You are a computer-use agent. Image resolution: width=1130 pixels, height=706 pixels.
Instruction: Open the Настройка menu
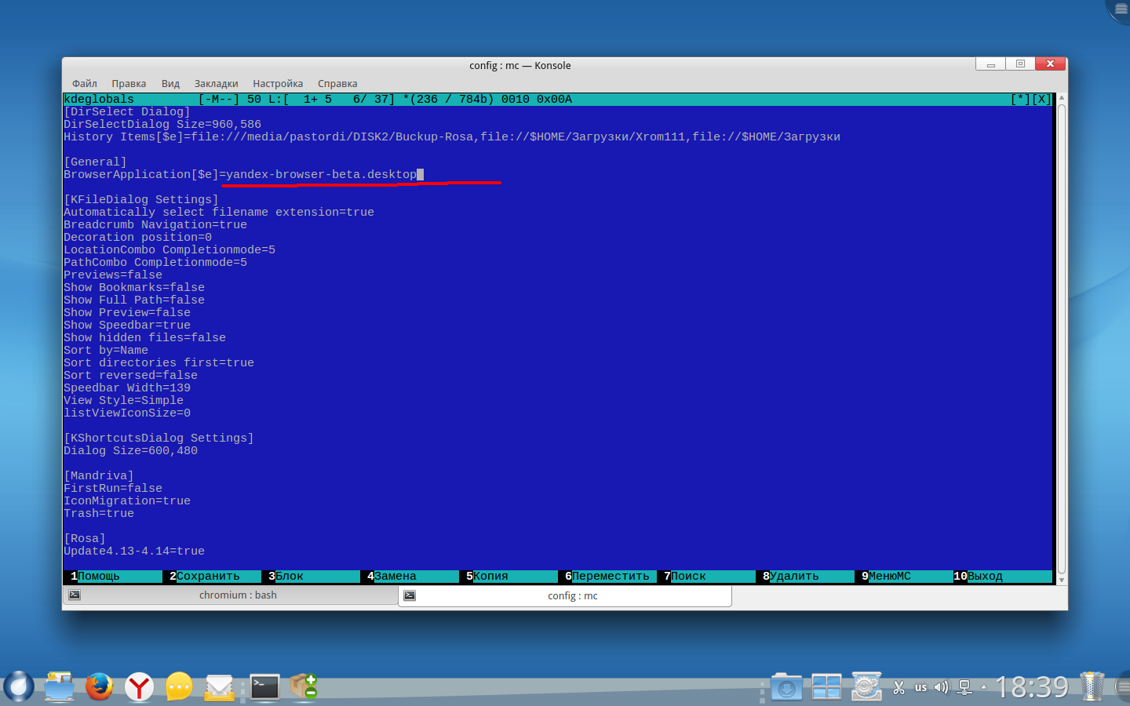(x=278, y=84)
